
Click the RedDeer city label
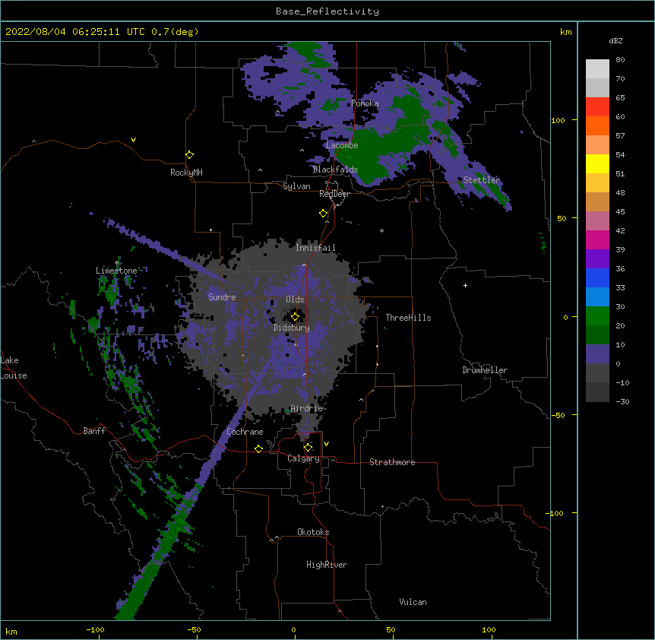[334, 194]
